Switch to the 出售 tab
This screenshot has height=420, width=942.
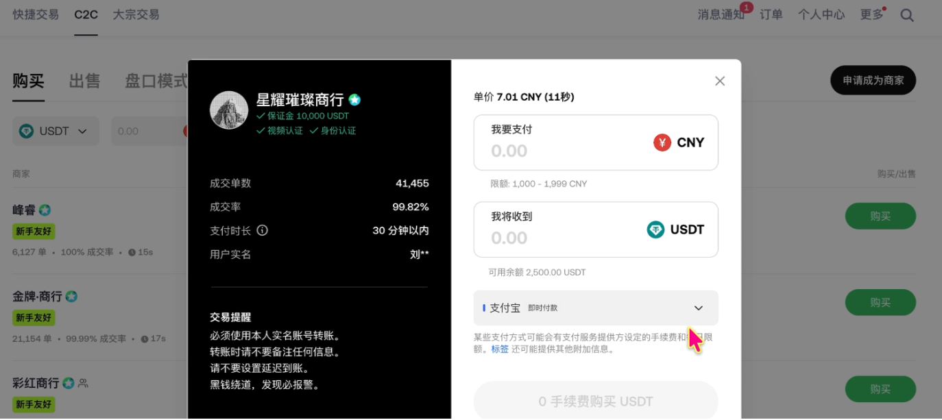pyautogui.click(x=84, y=80)
